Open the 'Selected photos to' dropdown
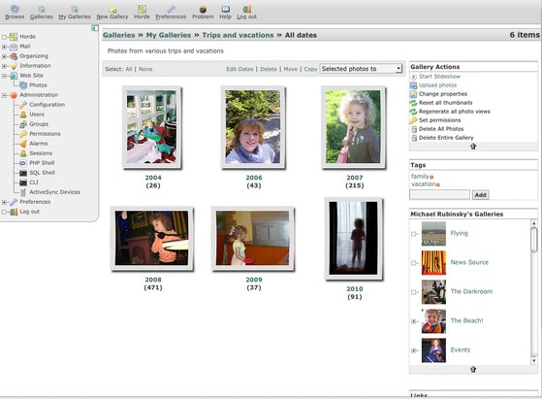This screenshot has width=542, height=399. [x=361, y=69]
